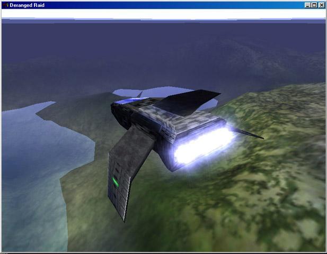The image size is (327, 254).
Task: Click the light blue horizon line
Action: point(163,20)
